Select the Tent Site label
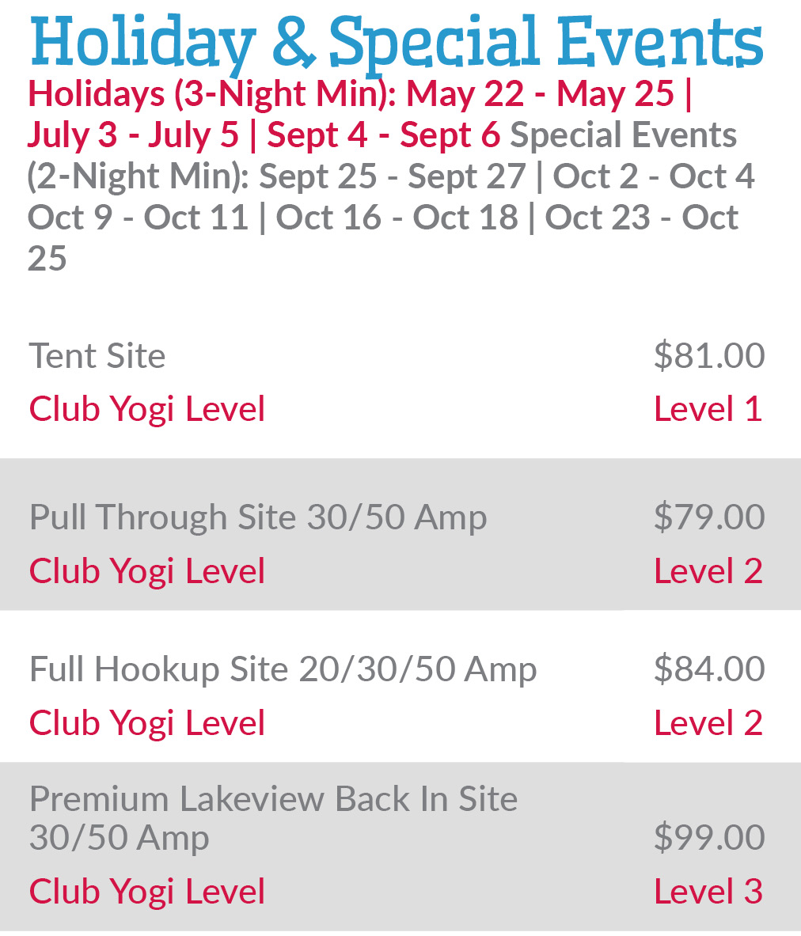 click(x=97, y=356)
